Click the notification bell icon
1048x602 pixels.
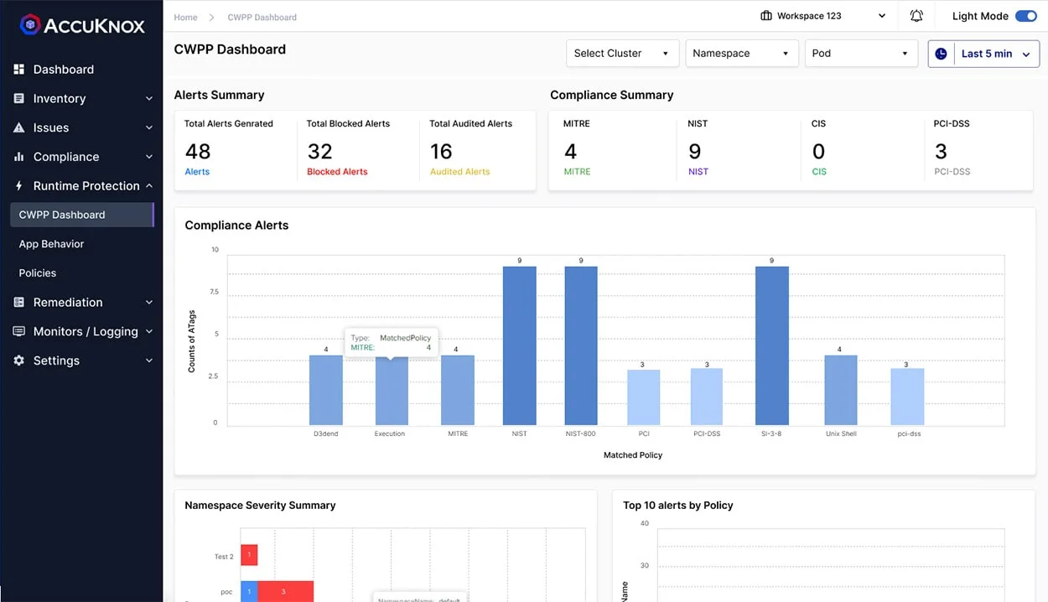[916, 15]
